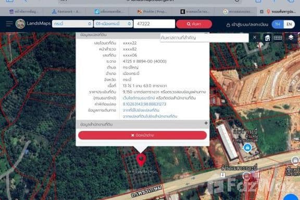This screenshot has width=300, height=200.
Task: Click the red ปิดหน้าต่าง close window button
Action: (x=143, y=135)
